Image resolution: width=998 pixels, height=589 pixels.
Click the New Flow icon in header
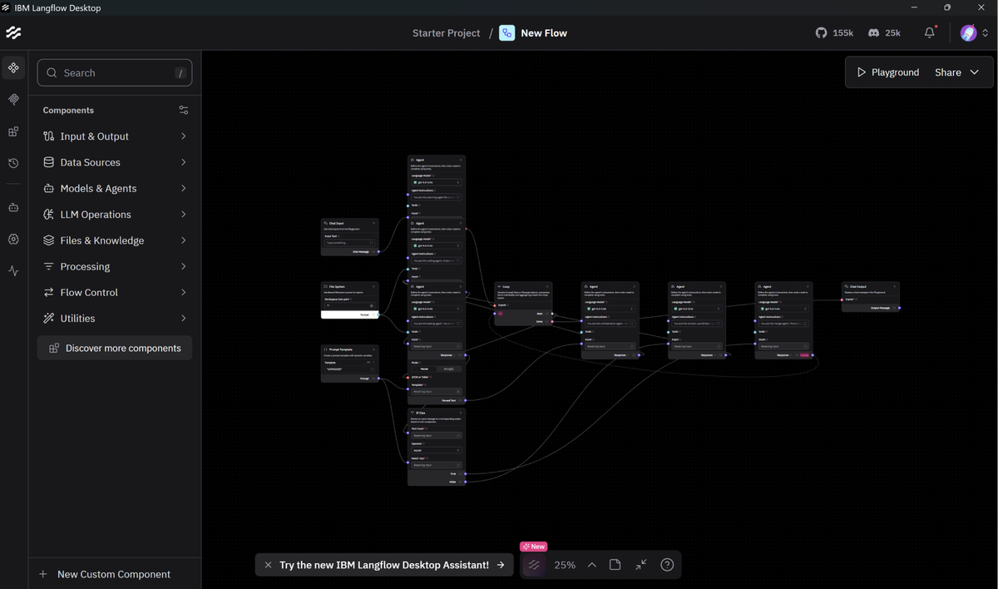(x=506, y=33)
